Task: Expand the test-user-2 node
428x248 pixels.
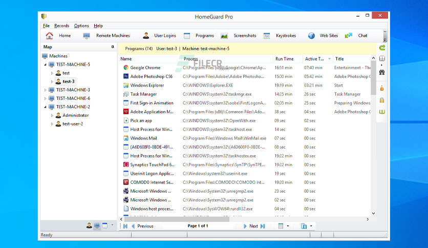Action: (52, 123)
